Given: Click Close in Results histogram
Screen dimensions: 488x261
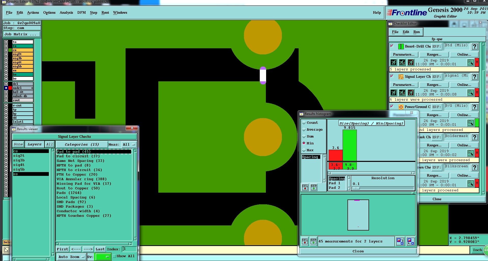Looking at the screenshot, I should 358,251.
